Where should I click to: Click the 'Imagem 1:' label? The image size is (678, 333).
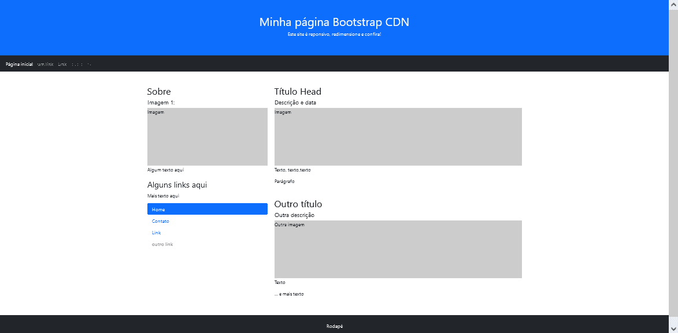coord(161,103)
